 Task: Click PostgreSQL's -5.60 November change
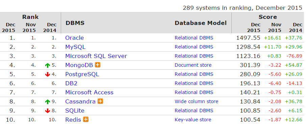[275, 74]
